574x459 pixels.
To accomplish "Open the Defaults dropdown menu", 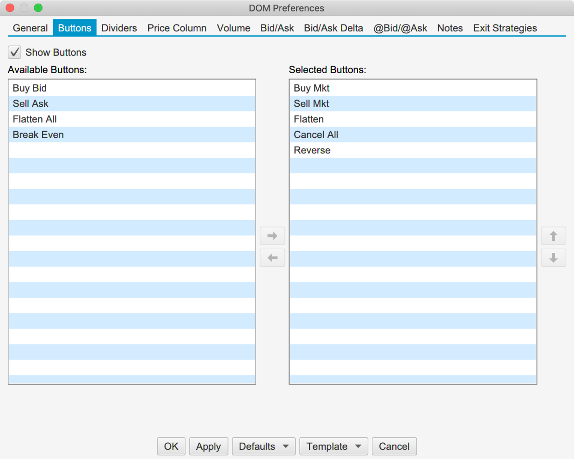I will [x=263, y=447].
